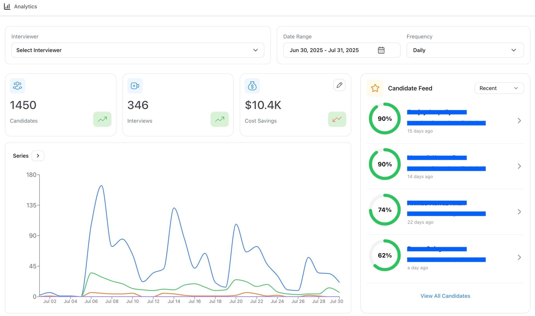The image size is (535, 316).
Task: Open the Select Interviewer dropdown
Action: coord(138,50)
